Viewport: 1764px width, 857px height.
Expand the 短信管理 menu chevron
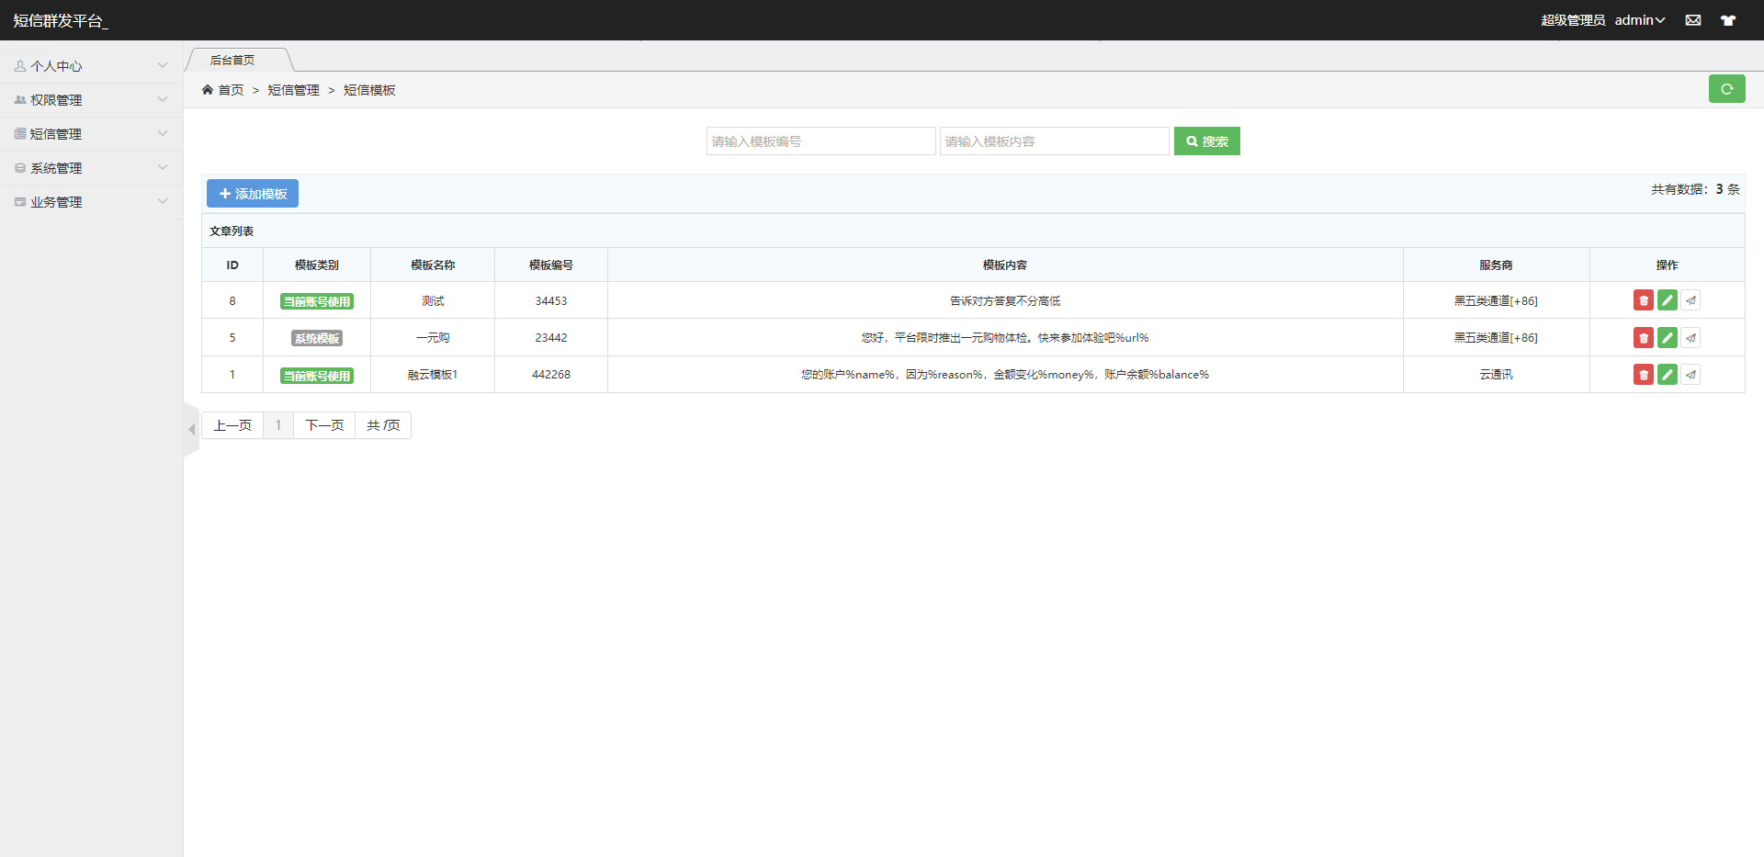pyautogui.click(x=163, y=133)
